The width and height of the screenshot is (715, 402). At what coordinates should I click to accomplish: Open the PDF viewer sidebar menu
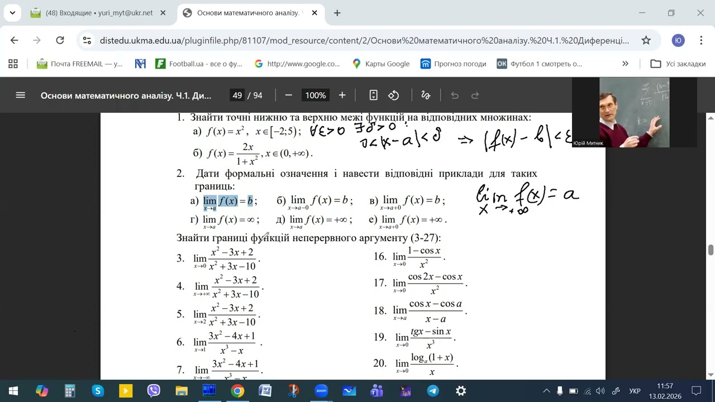pyautogui.click(x=21, y=95)
